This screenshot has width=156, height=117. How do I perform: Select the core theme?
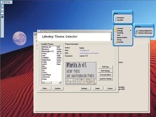[44, 56]
